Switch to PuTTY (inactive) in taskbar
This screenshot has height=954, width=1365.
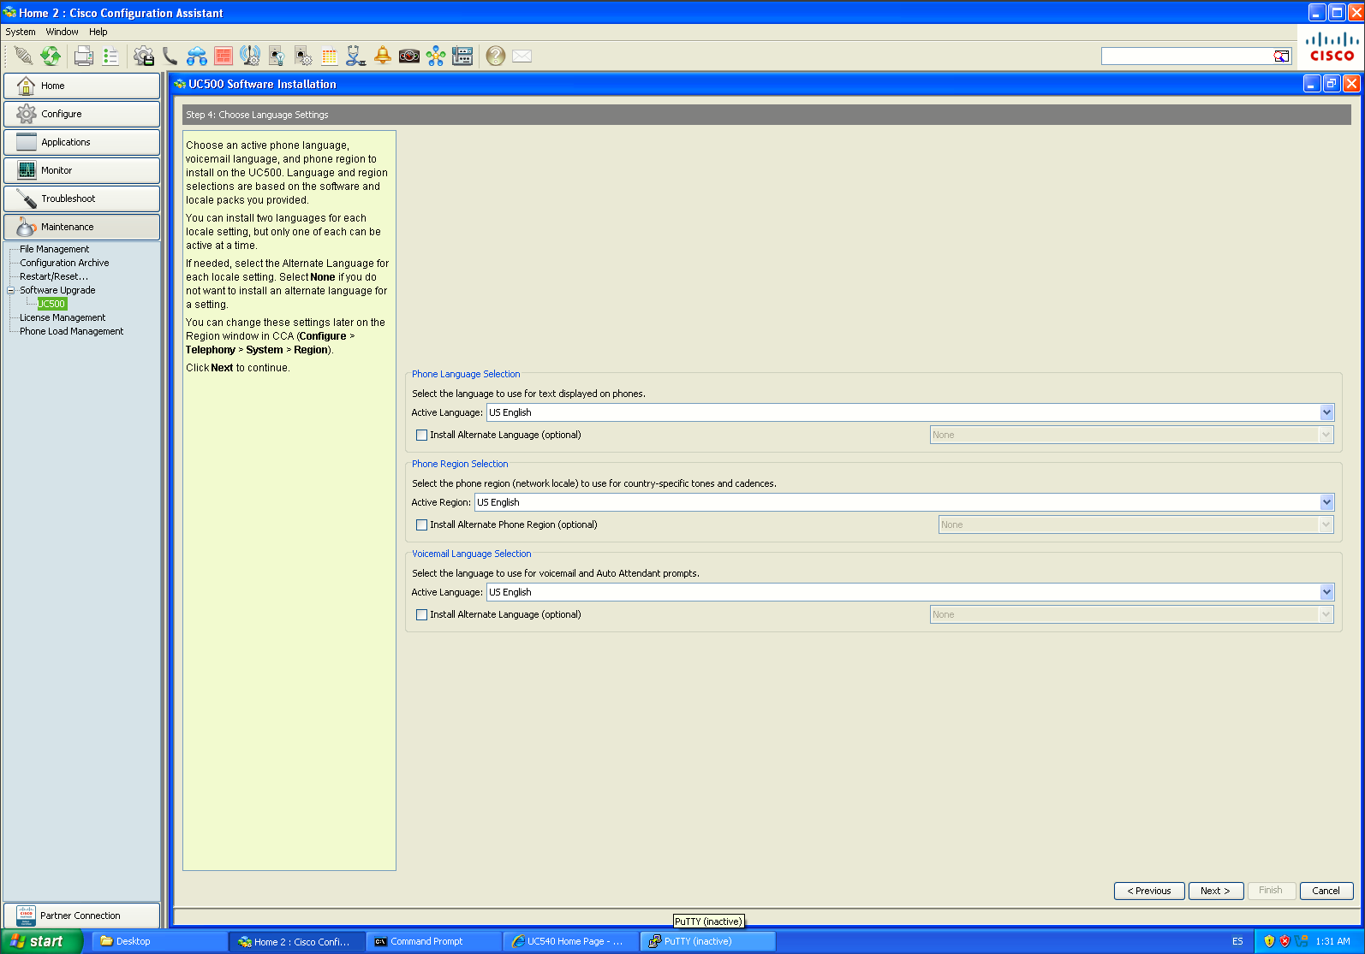point(707,941)
